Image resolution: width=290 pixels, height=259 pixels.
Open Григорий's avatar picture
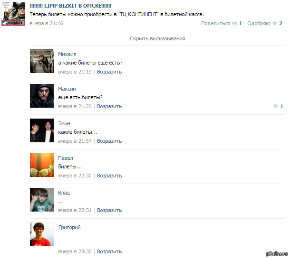42,234
